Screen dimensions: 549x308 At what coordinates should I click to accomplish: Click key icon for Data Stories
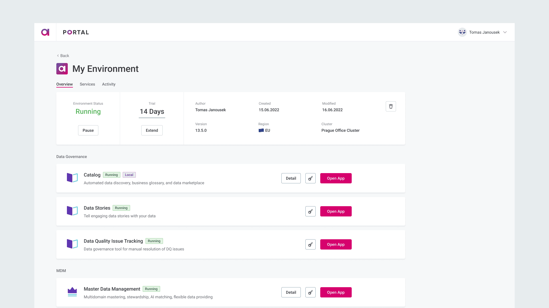310,211
